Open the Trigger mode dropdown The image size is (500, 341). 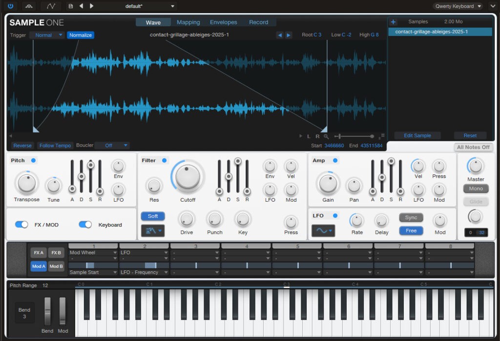click(x=47, y=35)
